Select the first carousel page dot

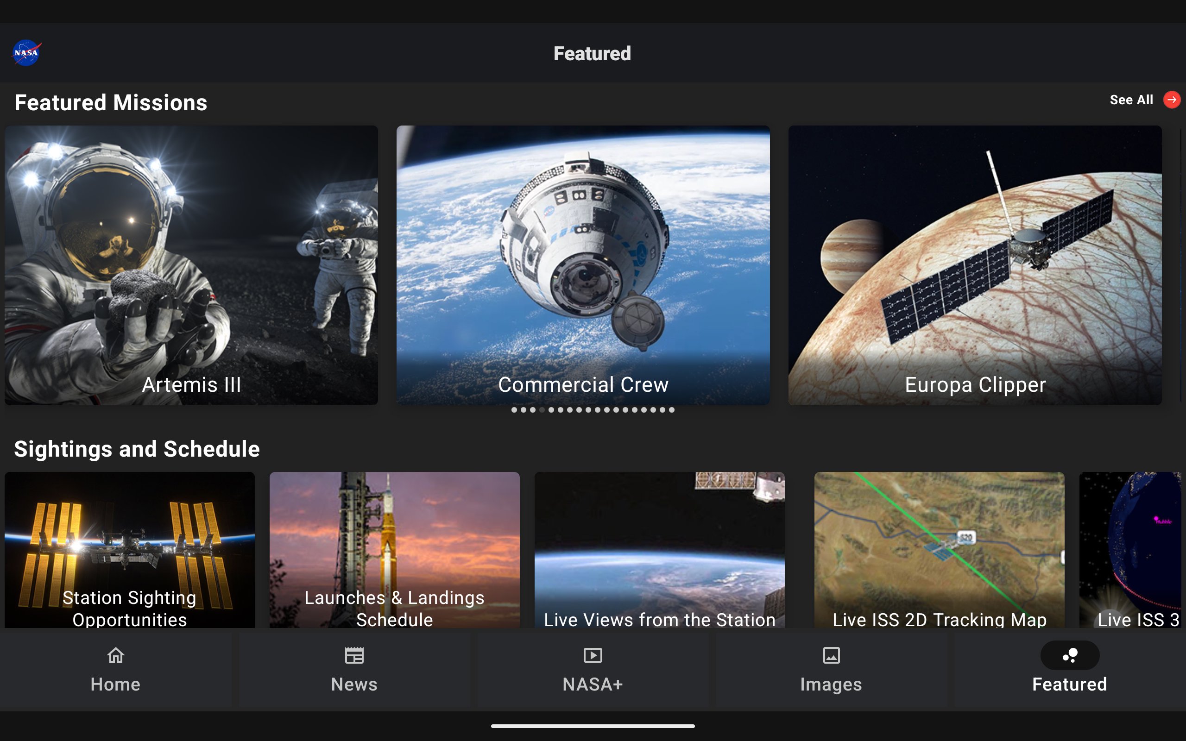pos(514,410)
